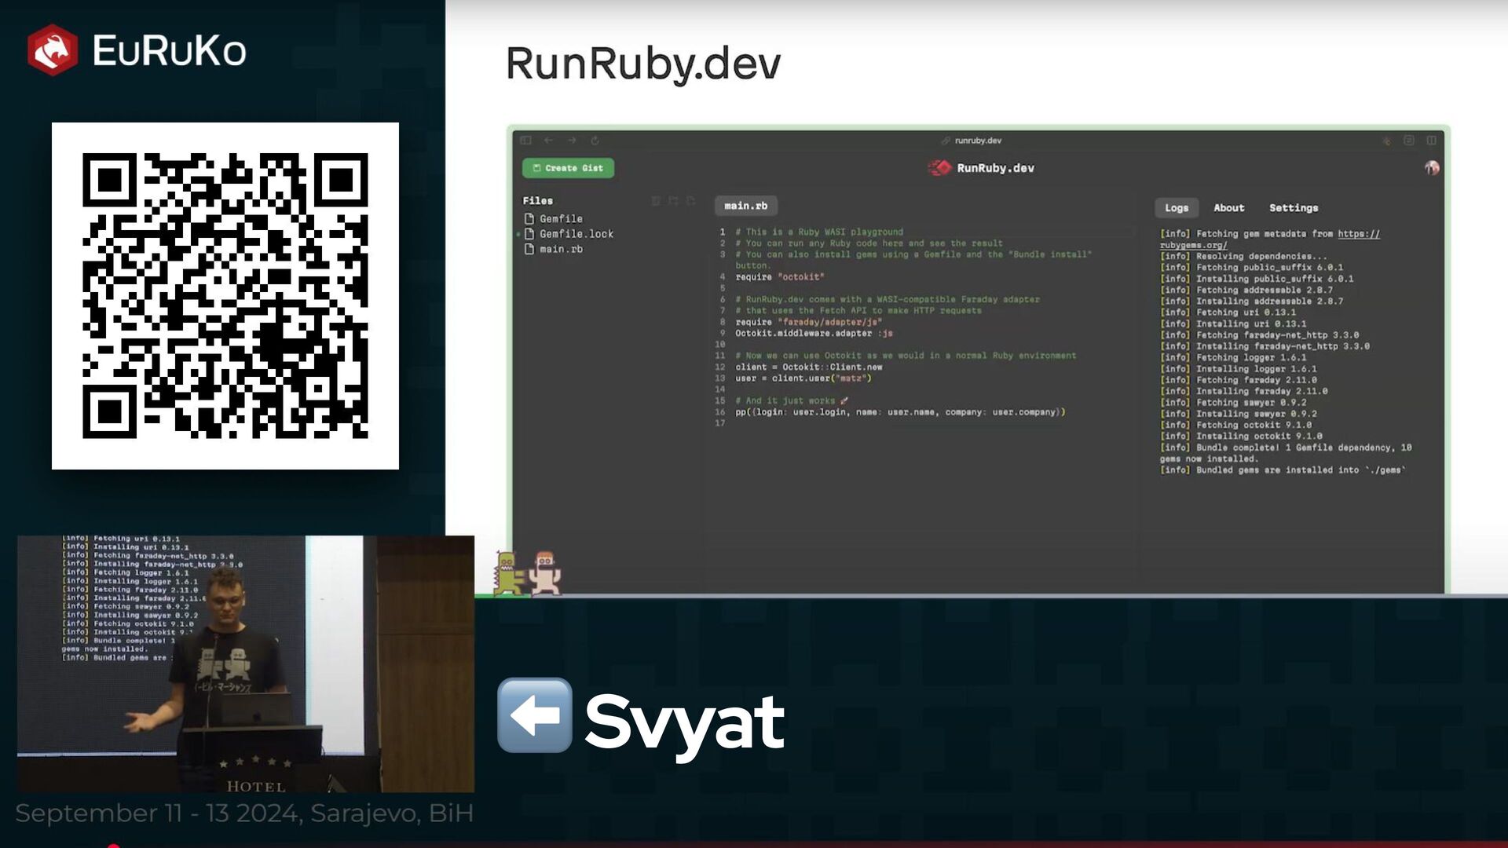This screenshot has width=1508, height=848.
Task: Switch to the Logs tab
Action: tap(1176, 208)
